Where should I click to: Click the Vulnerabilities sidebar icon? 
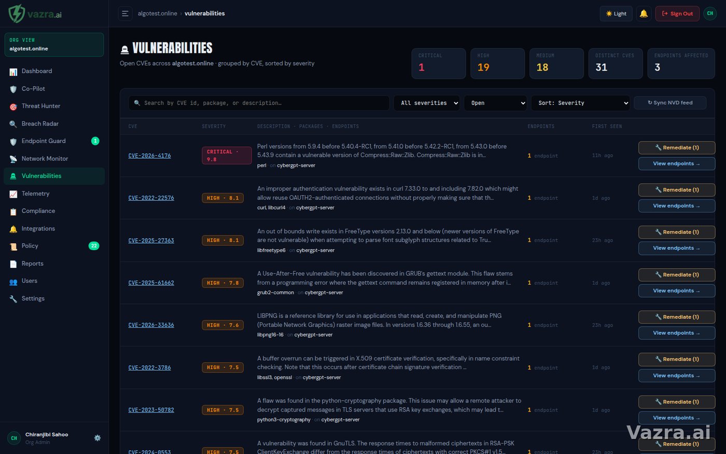point(13,176)
